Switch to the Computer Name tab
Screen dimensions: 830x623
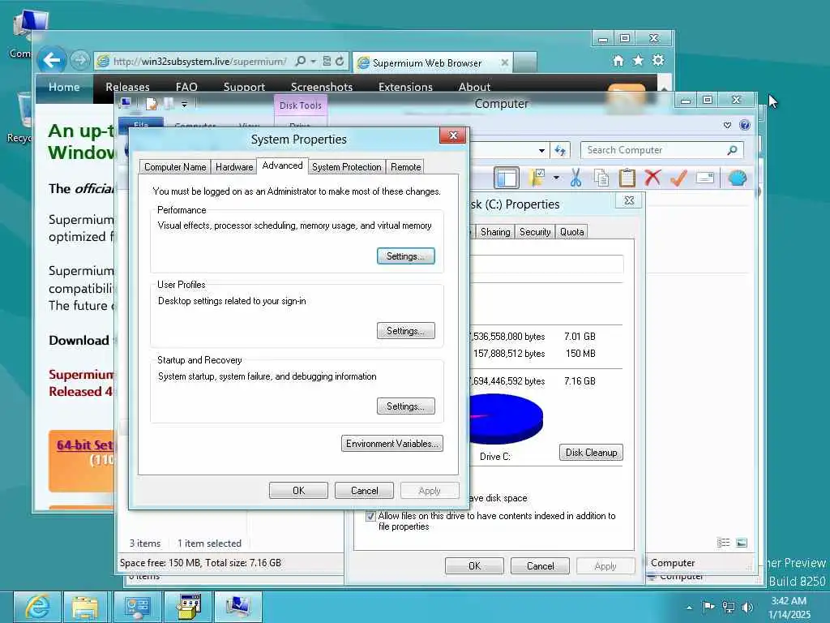(x=175, y=167)
